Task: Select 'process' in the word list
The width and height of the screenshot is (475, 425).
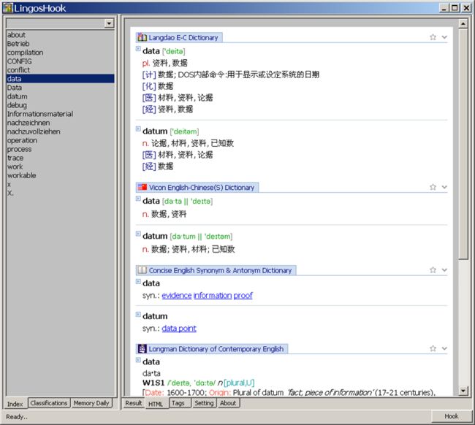Action: click(x=60, y=149)
